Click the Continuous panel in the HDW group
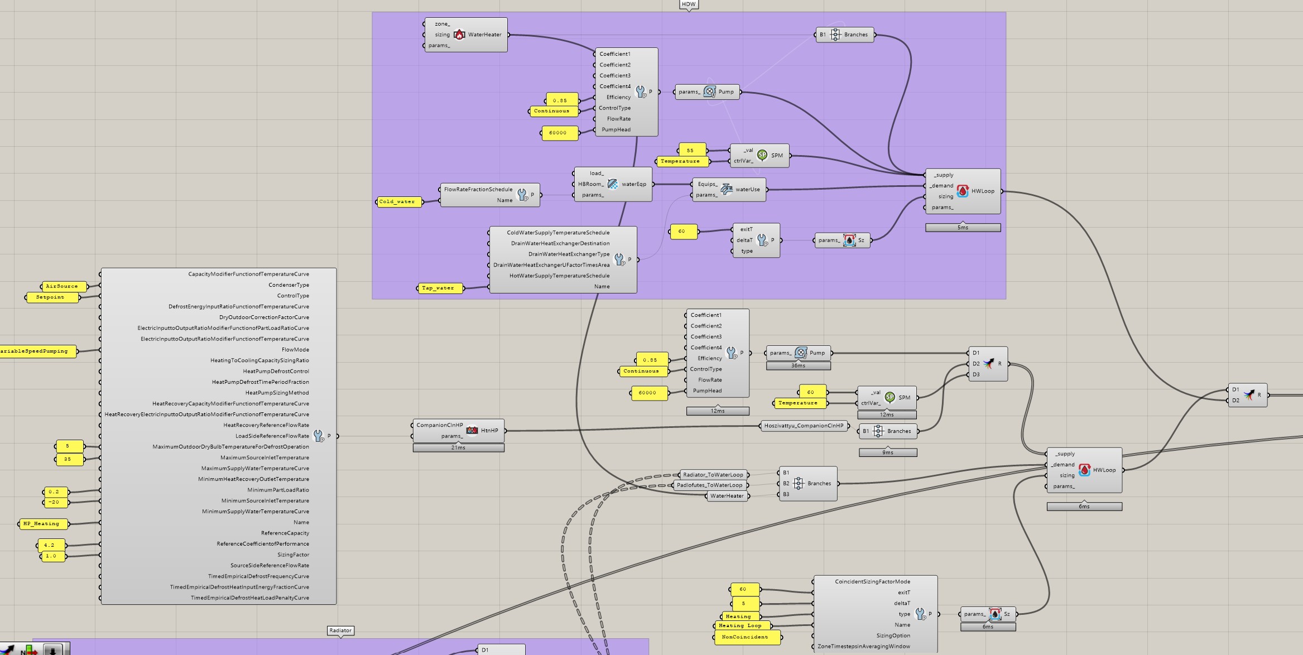1303x655 pixels. pyautogui.click(x=554, y=111)
